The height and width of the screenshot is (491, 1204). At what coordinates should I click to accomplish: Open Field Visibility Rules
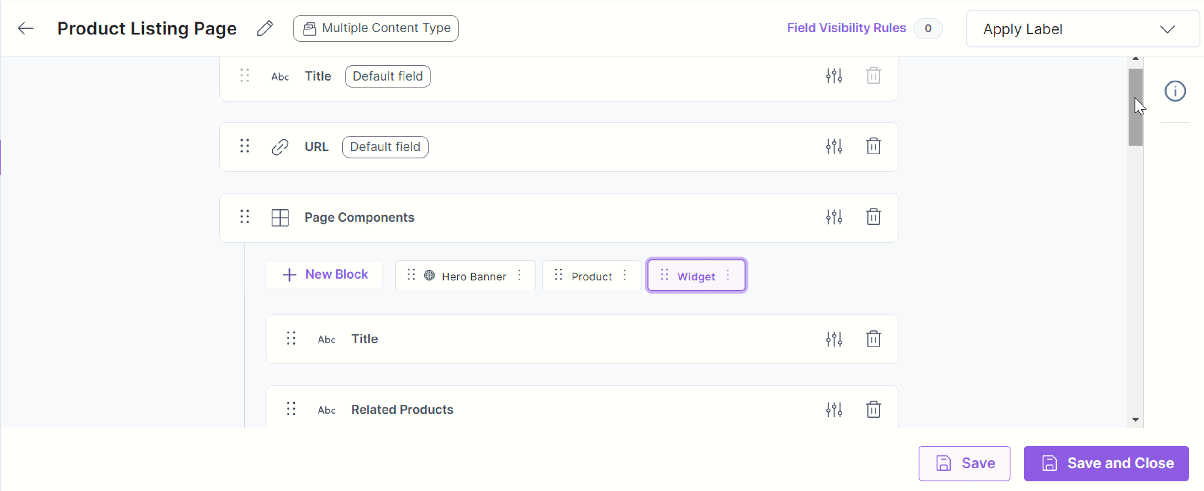click(x=846, y=28)
